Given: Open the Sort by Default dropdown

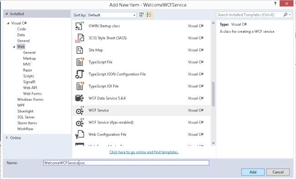Looking at the screenshot, I should click(x=112, y=15).
